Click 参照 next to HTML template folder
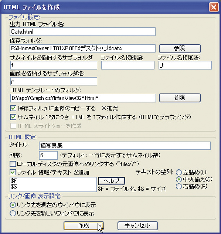221x234 pixels. pyautogui.click(x=180, y=98)
